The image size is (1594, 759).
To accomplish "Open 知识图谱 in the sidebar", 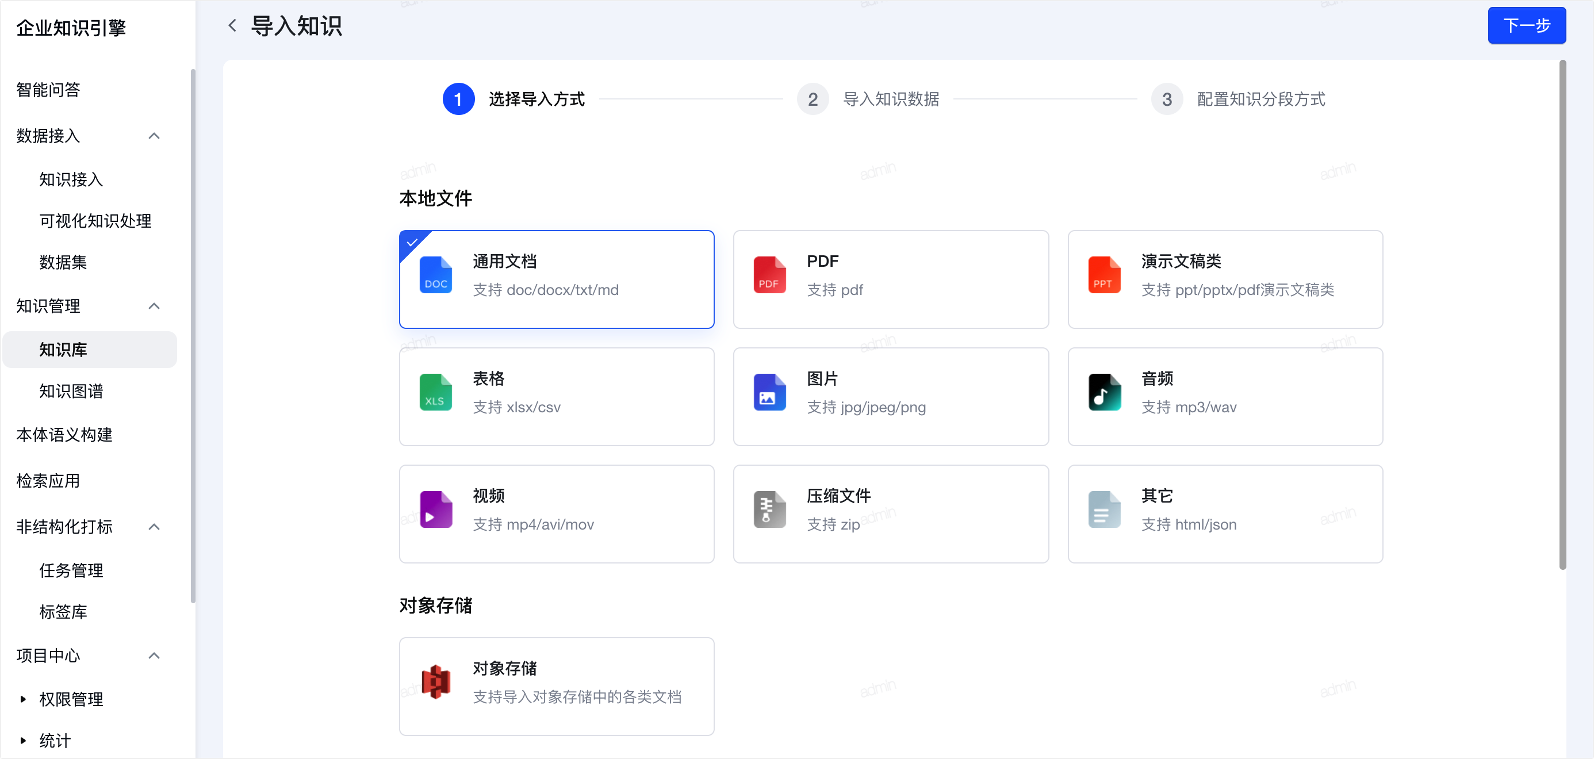I will pyautogui.click(x=71, y=391).
